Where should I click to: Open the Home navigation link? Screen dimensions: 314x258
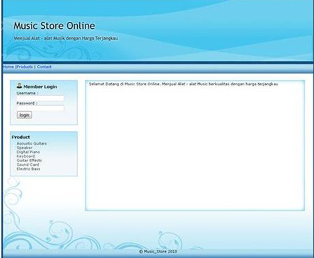(8, 67)
